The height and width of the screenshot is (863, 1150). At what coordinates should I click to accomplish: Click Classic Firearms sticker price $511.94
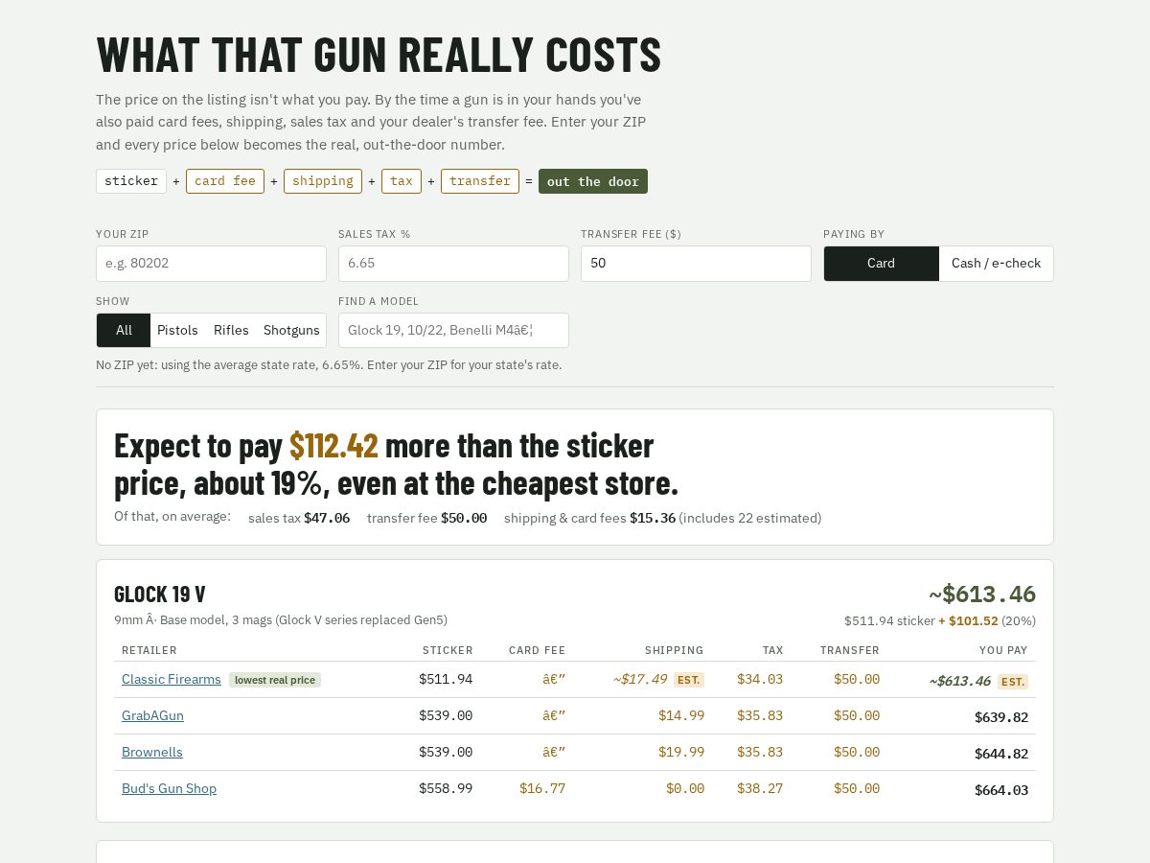point(446,679)
